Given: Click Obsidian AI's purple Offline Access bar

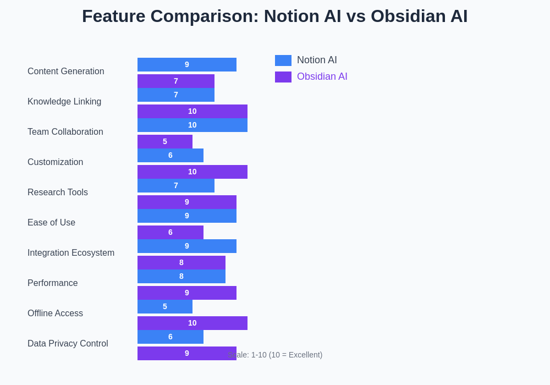Looking at the screenshot, I should click(193, 323).
